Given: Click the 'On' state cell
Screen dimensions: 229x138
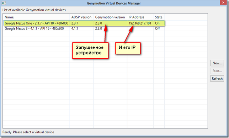Looking at the screenshot, I should (157, 23).
